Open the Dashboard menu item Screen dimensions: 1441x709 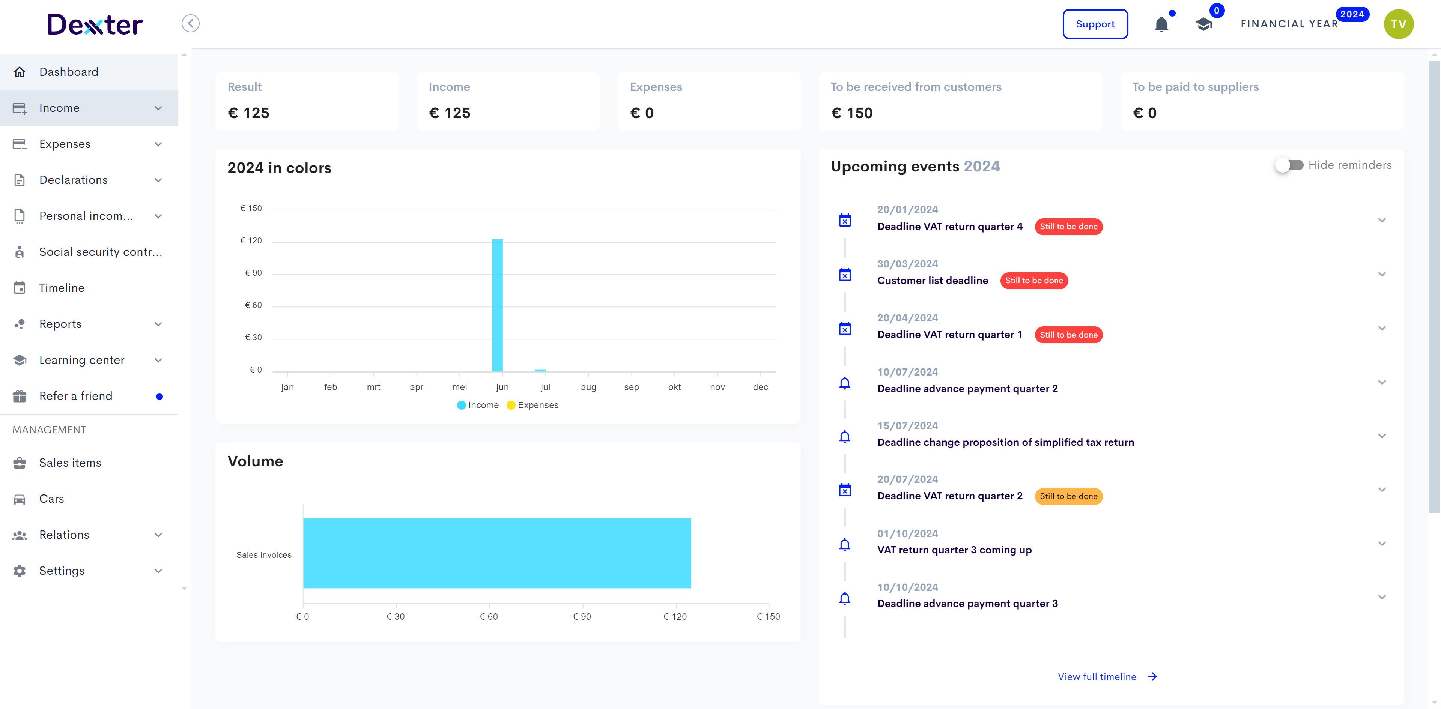coord(89,72)
